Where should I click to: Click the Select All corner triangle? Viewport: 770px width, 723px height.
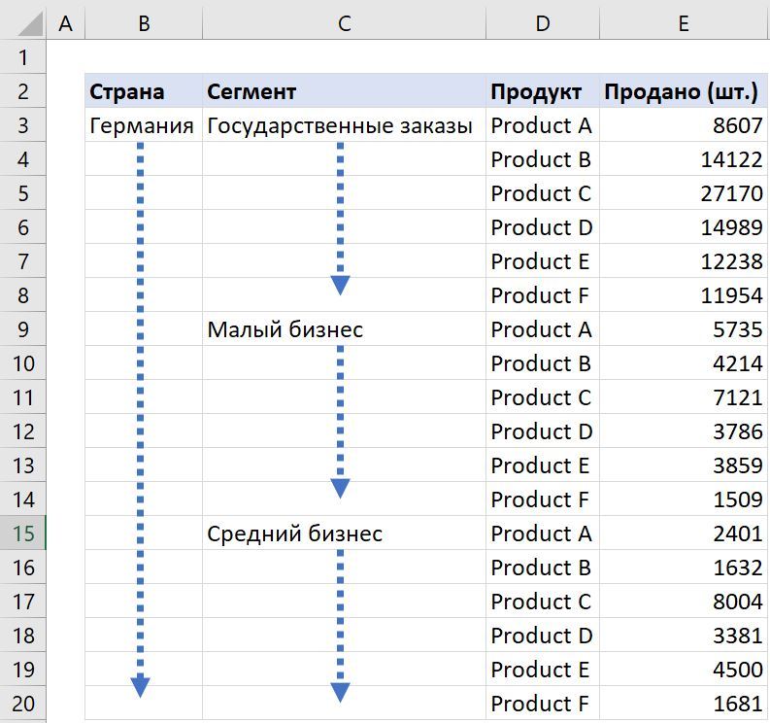click(30, 24)
